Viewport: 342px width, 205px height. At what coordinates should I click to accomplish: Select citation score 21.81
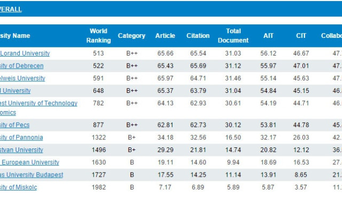coord(198,150)
